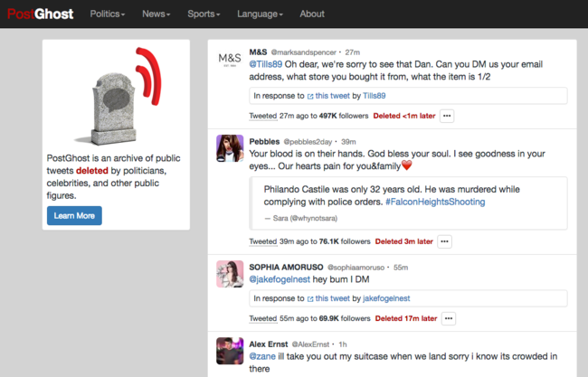Screen dimensions: 588x377
Task: Click the red 'deleted' word in sidebar
Action: [92, 171]
